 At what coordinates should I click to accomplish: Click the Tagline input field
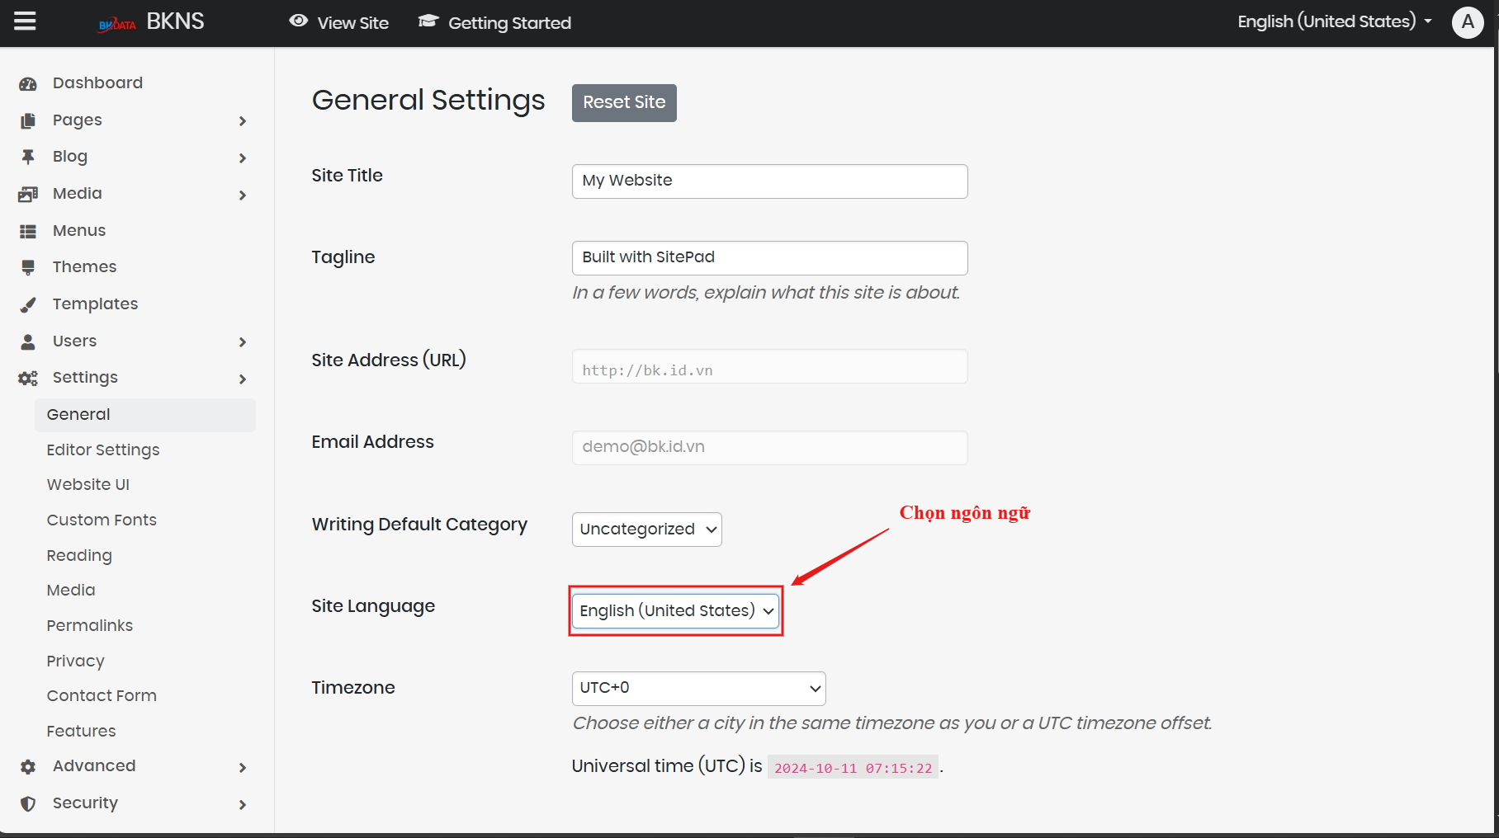click(769, 257)
